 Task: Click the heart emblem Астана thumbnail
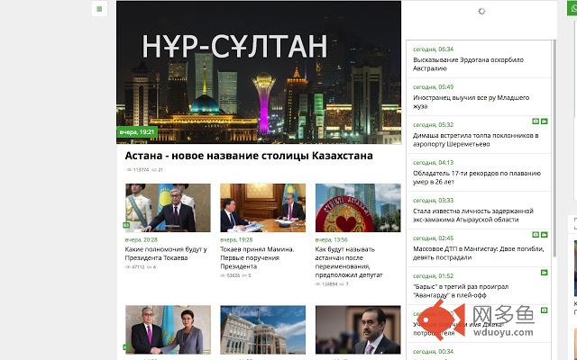tap(358, 208)
